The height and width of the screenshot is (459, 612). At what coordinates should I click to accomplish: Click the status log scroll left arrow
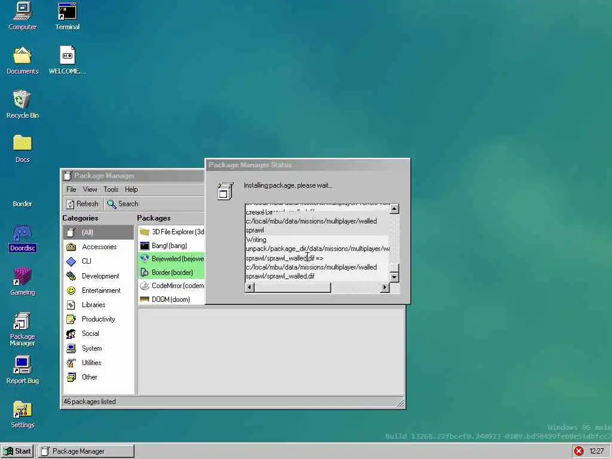click(x=250, y=287)
